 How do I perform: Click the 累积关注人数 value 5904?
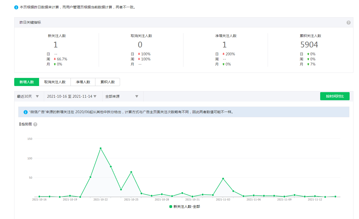point(309,45)
